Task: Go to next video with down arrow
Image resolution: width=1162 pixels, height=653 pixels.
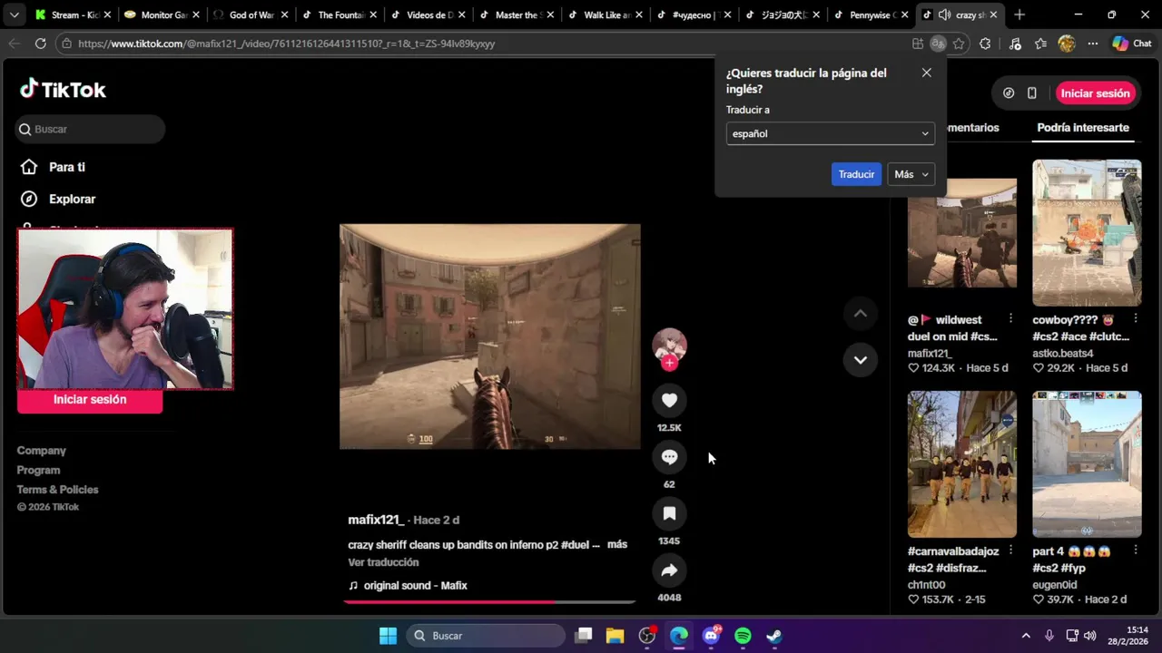Action: [x=860, y=360]
